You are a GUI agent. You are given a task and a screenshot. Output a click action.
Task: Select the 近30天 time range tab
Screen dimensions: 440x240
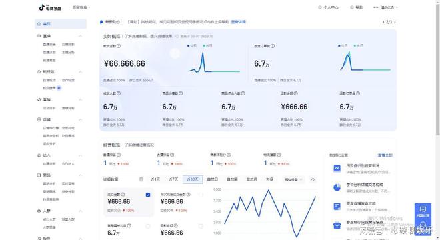[x=193, y=179]
